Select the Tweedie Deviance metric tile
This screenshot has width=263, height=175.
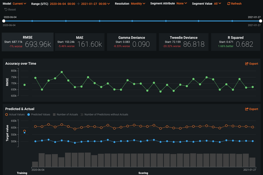coord(183,42)
